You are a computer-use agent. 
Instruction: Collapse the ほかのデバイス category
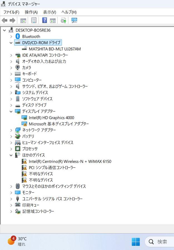coord(11,155)
